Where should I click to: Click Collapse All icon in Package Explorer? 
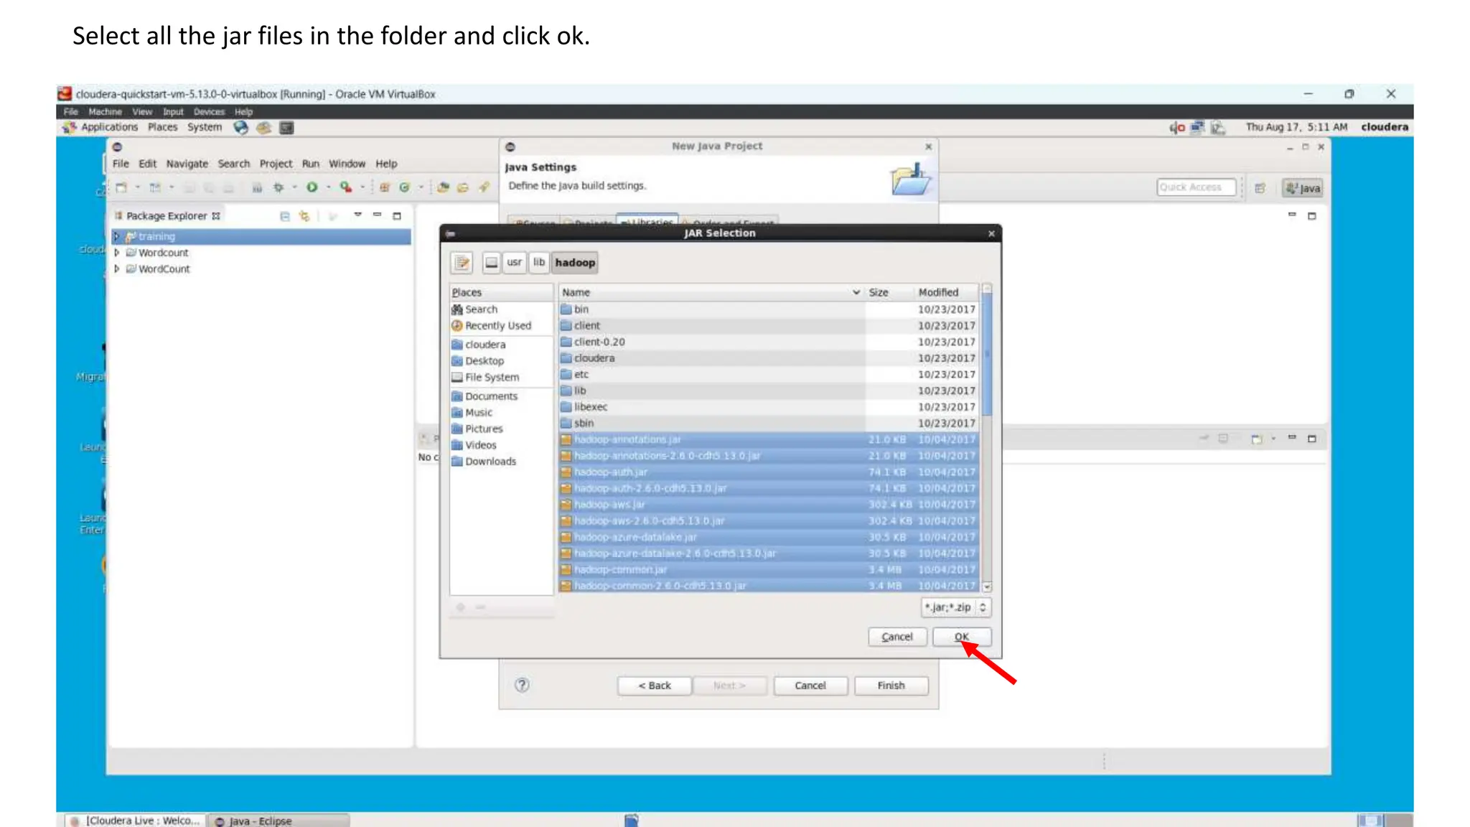tap(285, 216)
